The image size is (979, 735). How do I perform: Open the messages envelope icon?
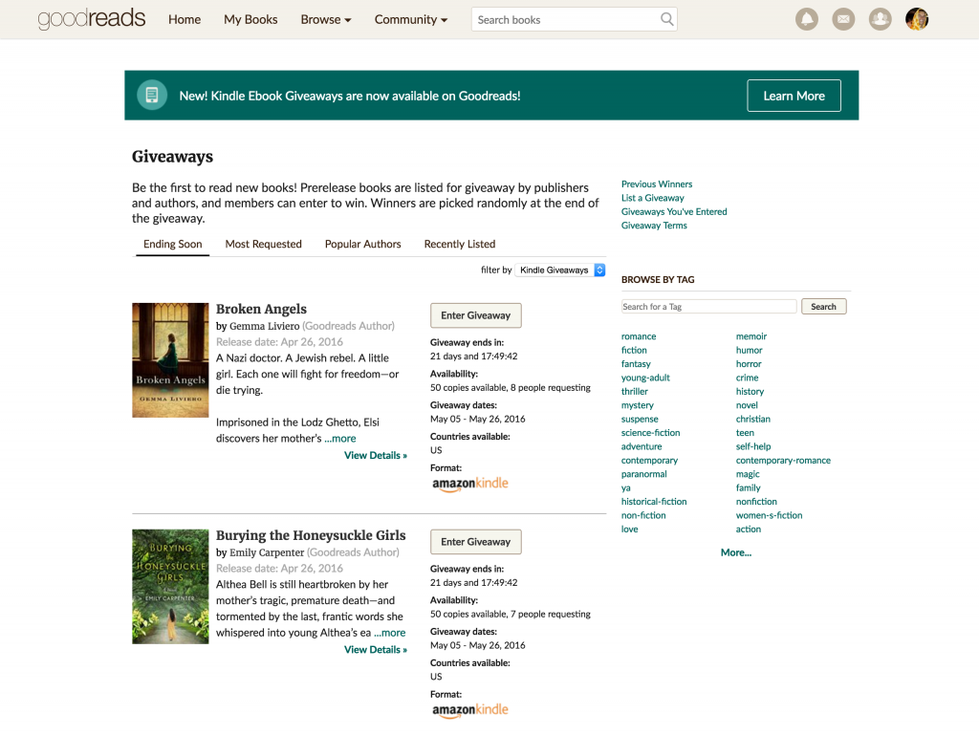coord(842,18)
